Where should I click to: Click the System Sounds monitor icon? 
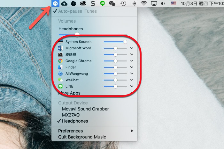coord(60,42)
